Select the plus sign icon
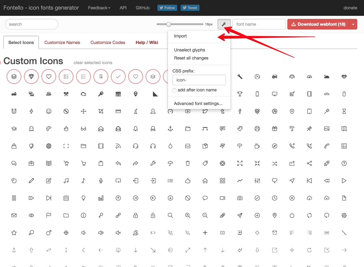The image size is (364, 267). (205, 233)
